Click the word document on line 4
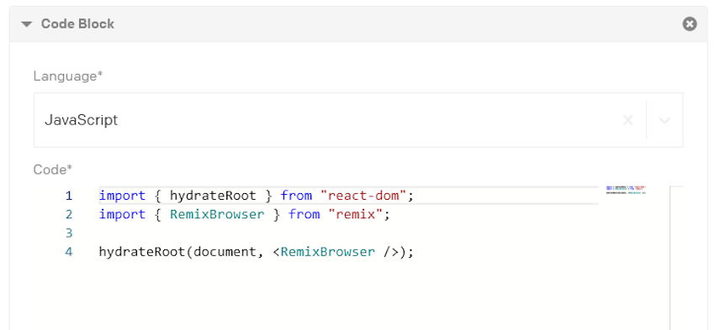 225,252
